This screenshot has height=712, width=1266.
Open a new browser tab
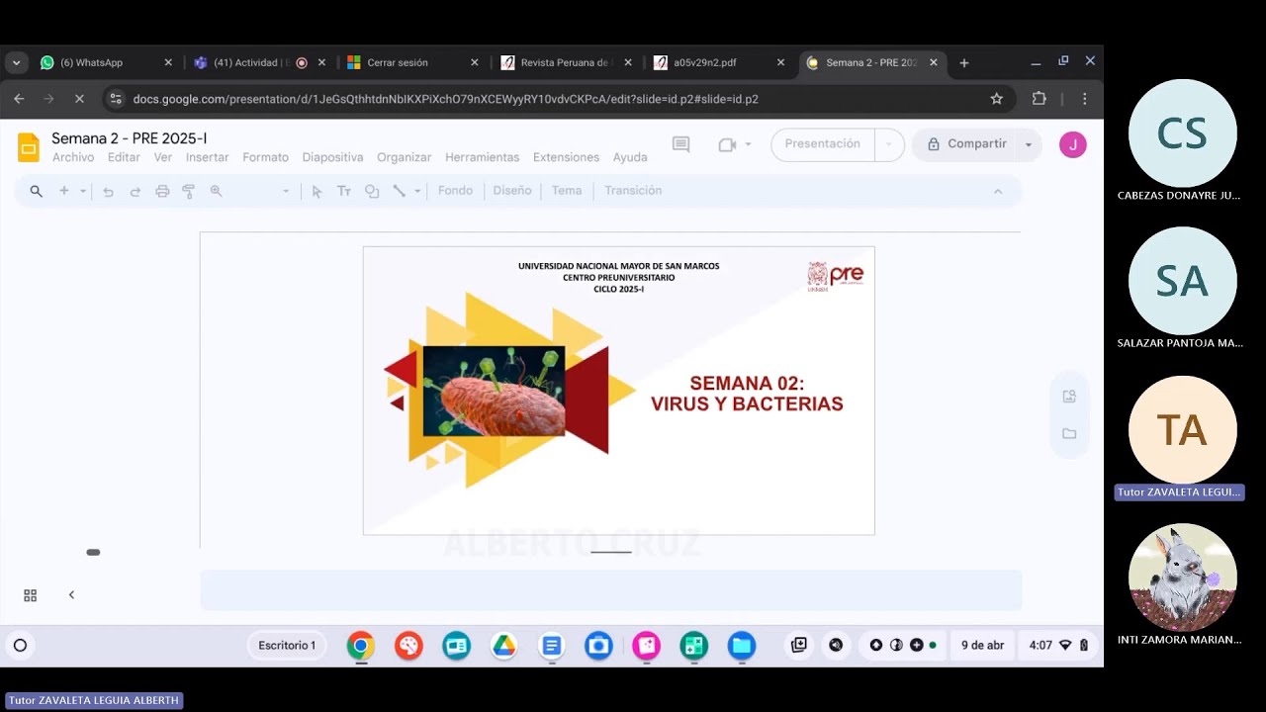(x=964, y=62)
